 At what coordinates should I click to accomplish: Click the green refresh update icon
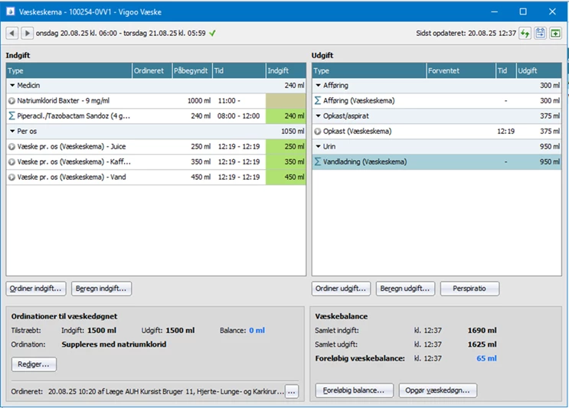coord(525,33)
